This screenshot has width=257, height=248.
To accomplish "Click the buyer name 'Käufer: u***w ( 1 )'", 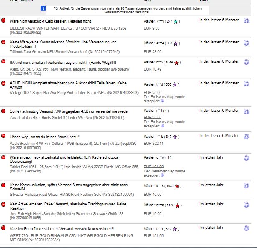I will point(157,157).
